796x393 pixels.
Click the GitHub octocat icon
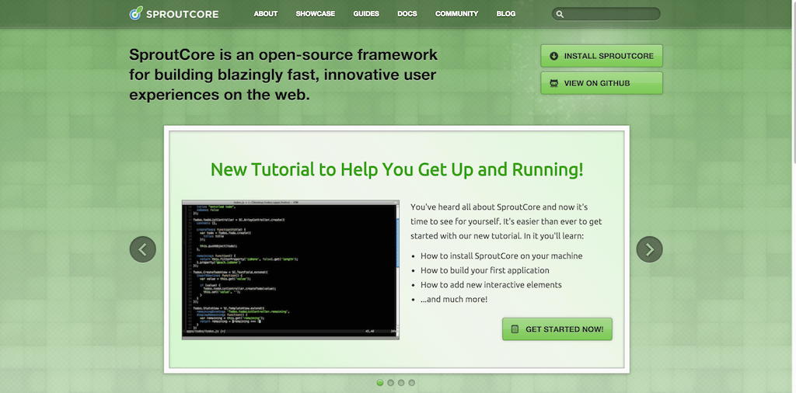point(553,83)
